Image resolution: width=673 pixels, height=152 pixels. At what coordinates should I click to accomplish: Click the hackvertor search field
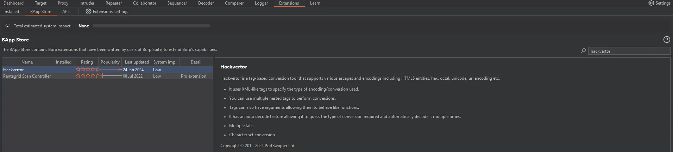(629, 51)
